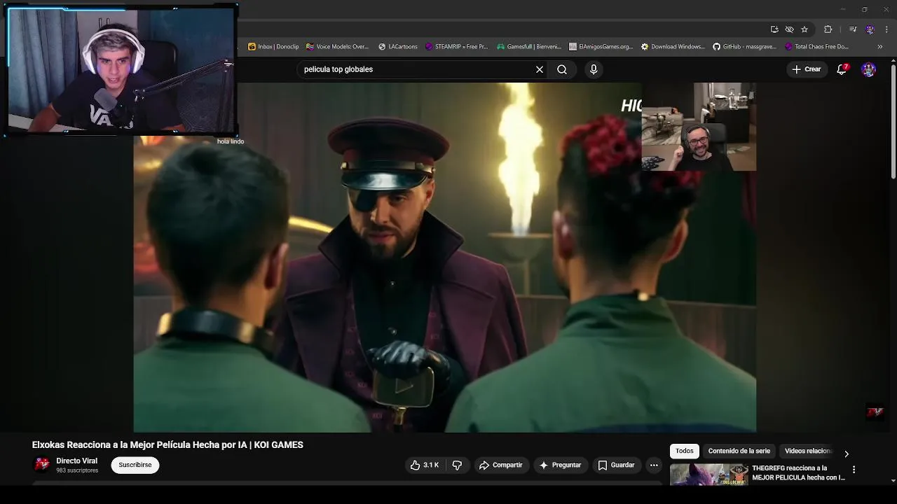Open the Inbox | Donoclip bookmark
This screenshot has height=504, width=897.
click(x=273, y=47)
